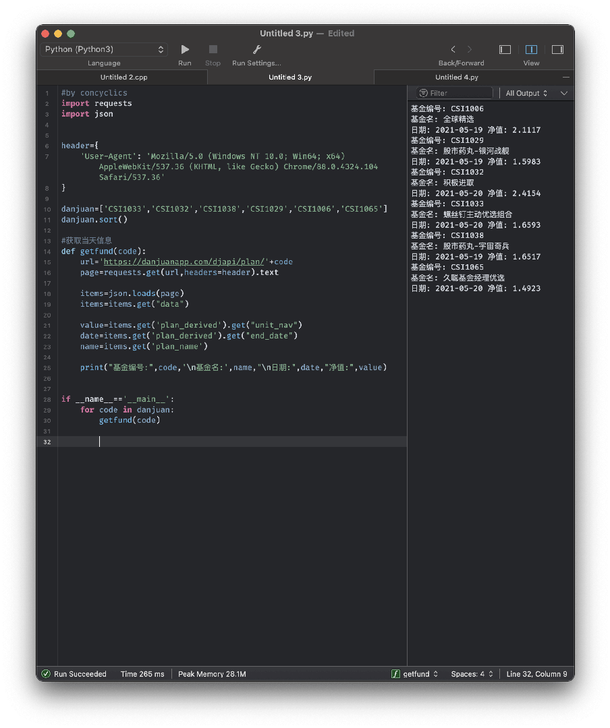The width and height of the screenshot is (610, 728).
Task: Click the output line with 净值: 2.1117
Action: coord(476,130)
